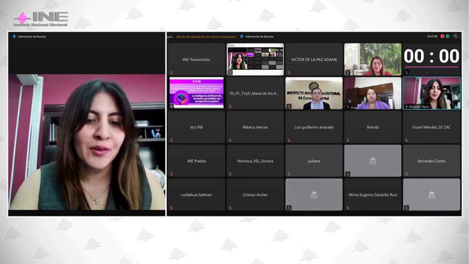Select the Cristian Archer participant tile
Image resolution: width=469 pixels, height=264 pixels.
[x=255, y=194]
